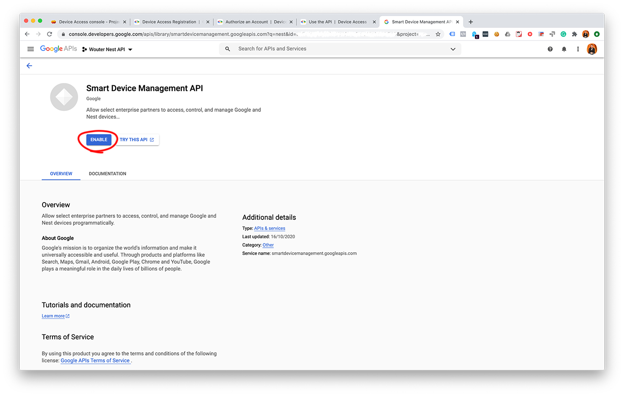Open the help question mark icon
Image resolution: width=624 pixels, height=396 pixels.
(550, 49)
